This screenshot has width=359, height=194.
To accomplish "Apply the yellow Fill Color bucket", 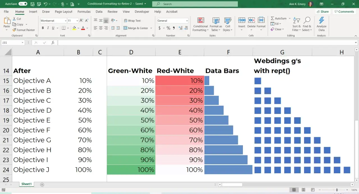I will [x=74, y=28].
